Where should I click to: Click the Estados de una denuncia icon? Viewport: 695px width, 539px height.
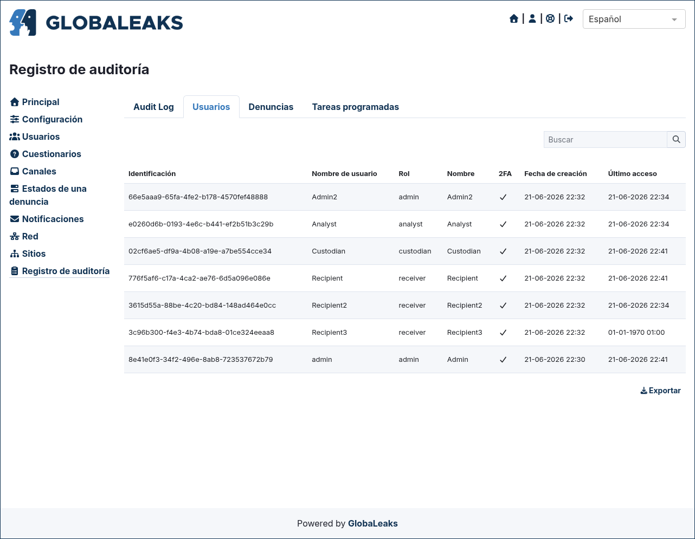[15, 189]
